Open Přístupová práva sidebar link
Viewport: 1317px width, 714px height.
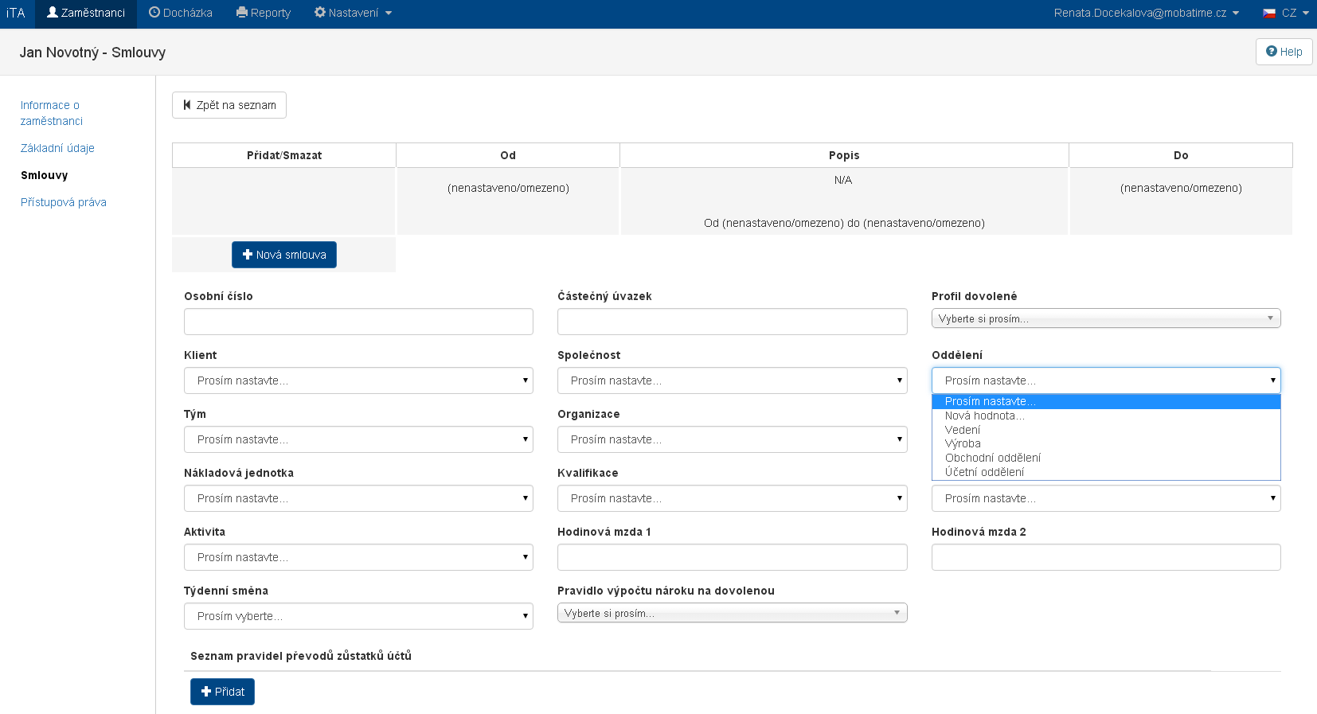[64, 202]
